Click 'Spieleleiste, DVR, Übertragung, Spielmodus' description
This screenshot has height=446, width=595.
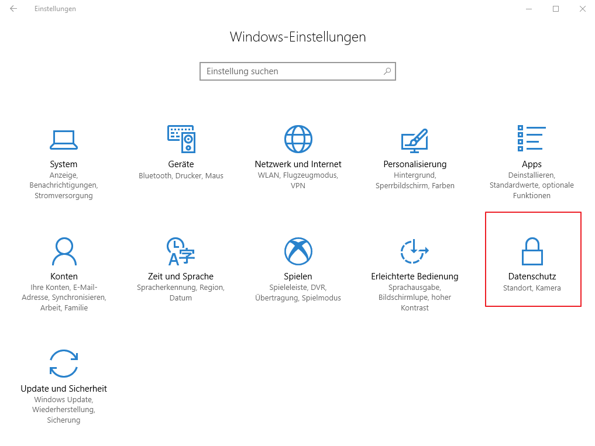(298, 292)
